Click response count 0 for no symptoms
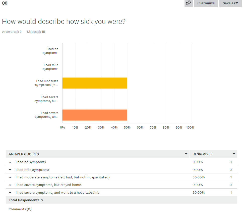This screenshot has width=243, height=212. coord(231,162)
